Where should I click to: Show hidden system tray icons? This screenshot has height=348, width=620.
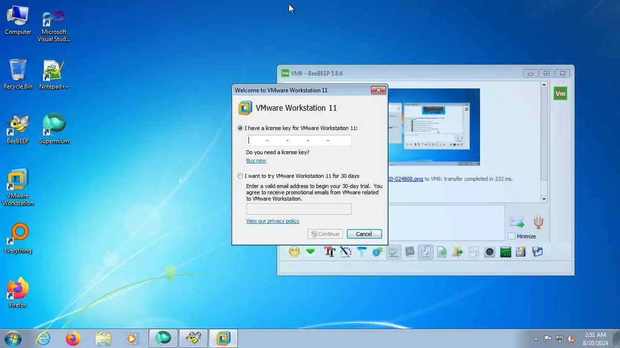[x=536, y=339]
